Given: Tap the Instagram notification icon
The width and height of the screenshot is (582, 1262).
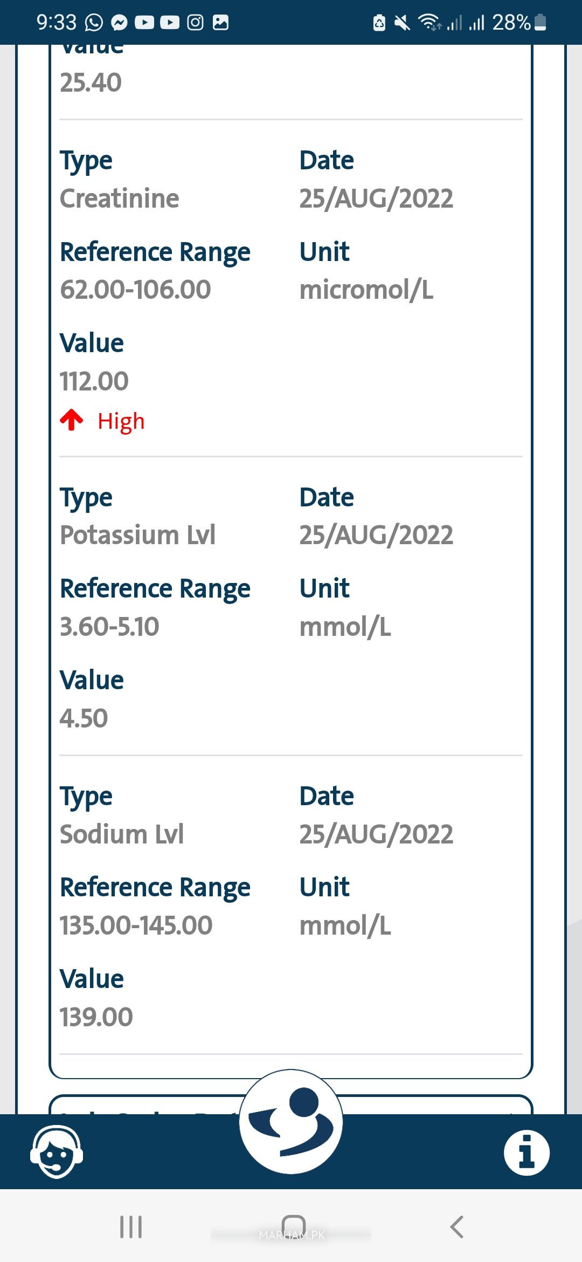Looking at the screenshot, I should 195,22.
